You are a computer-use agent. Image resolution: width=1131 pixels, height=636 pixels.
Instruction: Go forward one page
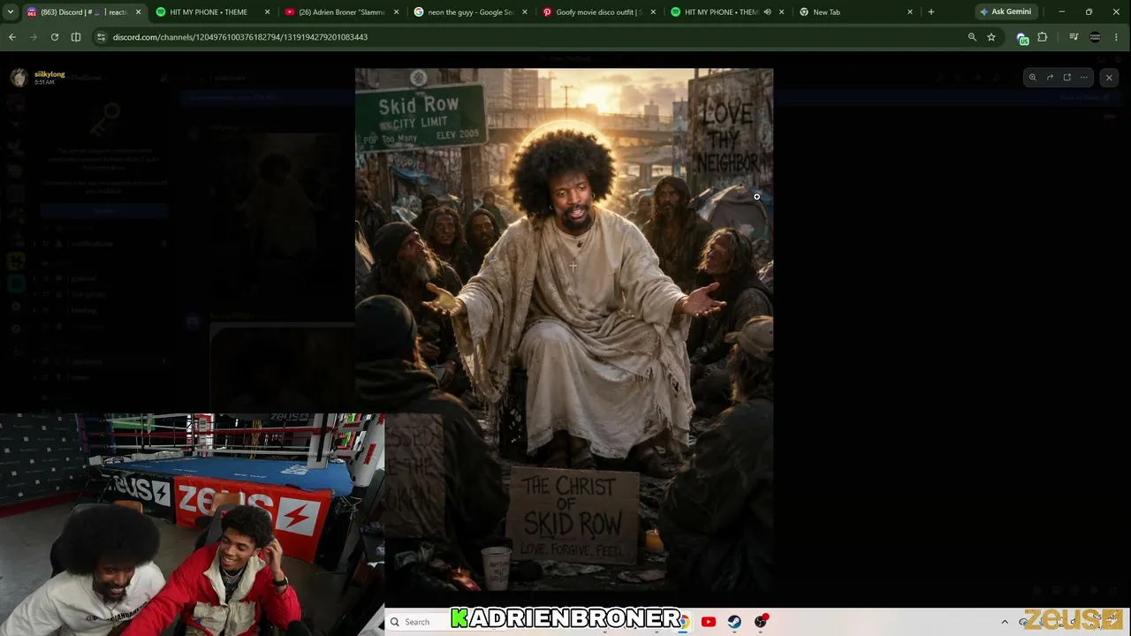(x=34, y=37)
